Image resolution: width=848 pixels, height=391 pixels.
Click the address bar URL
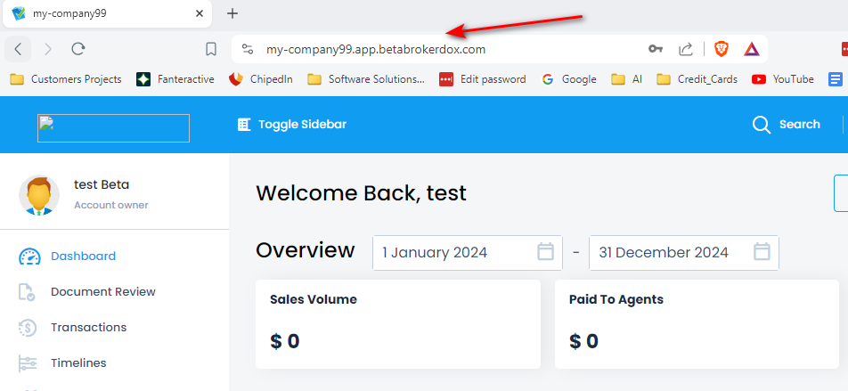coord(376,49)
